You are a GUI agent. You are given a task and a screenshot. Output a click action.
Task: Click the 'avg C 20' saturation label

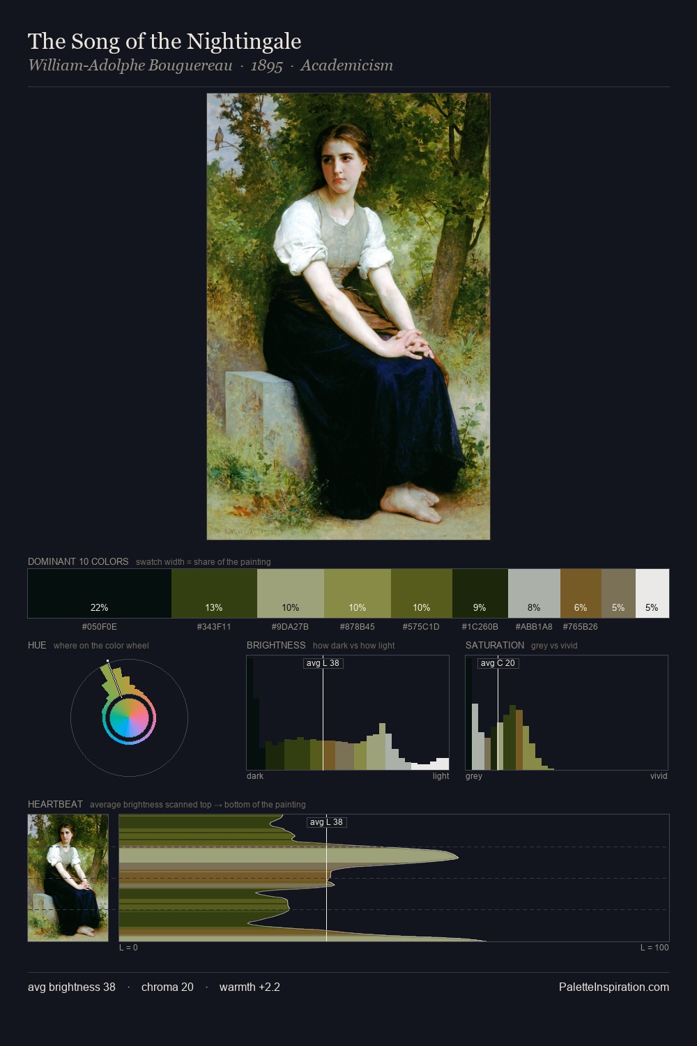click(498, 663)
